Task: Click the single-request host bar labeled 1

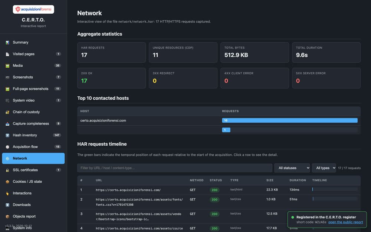Action: (x=226, y=130)
